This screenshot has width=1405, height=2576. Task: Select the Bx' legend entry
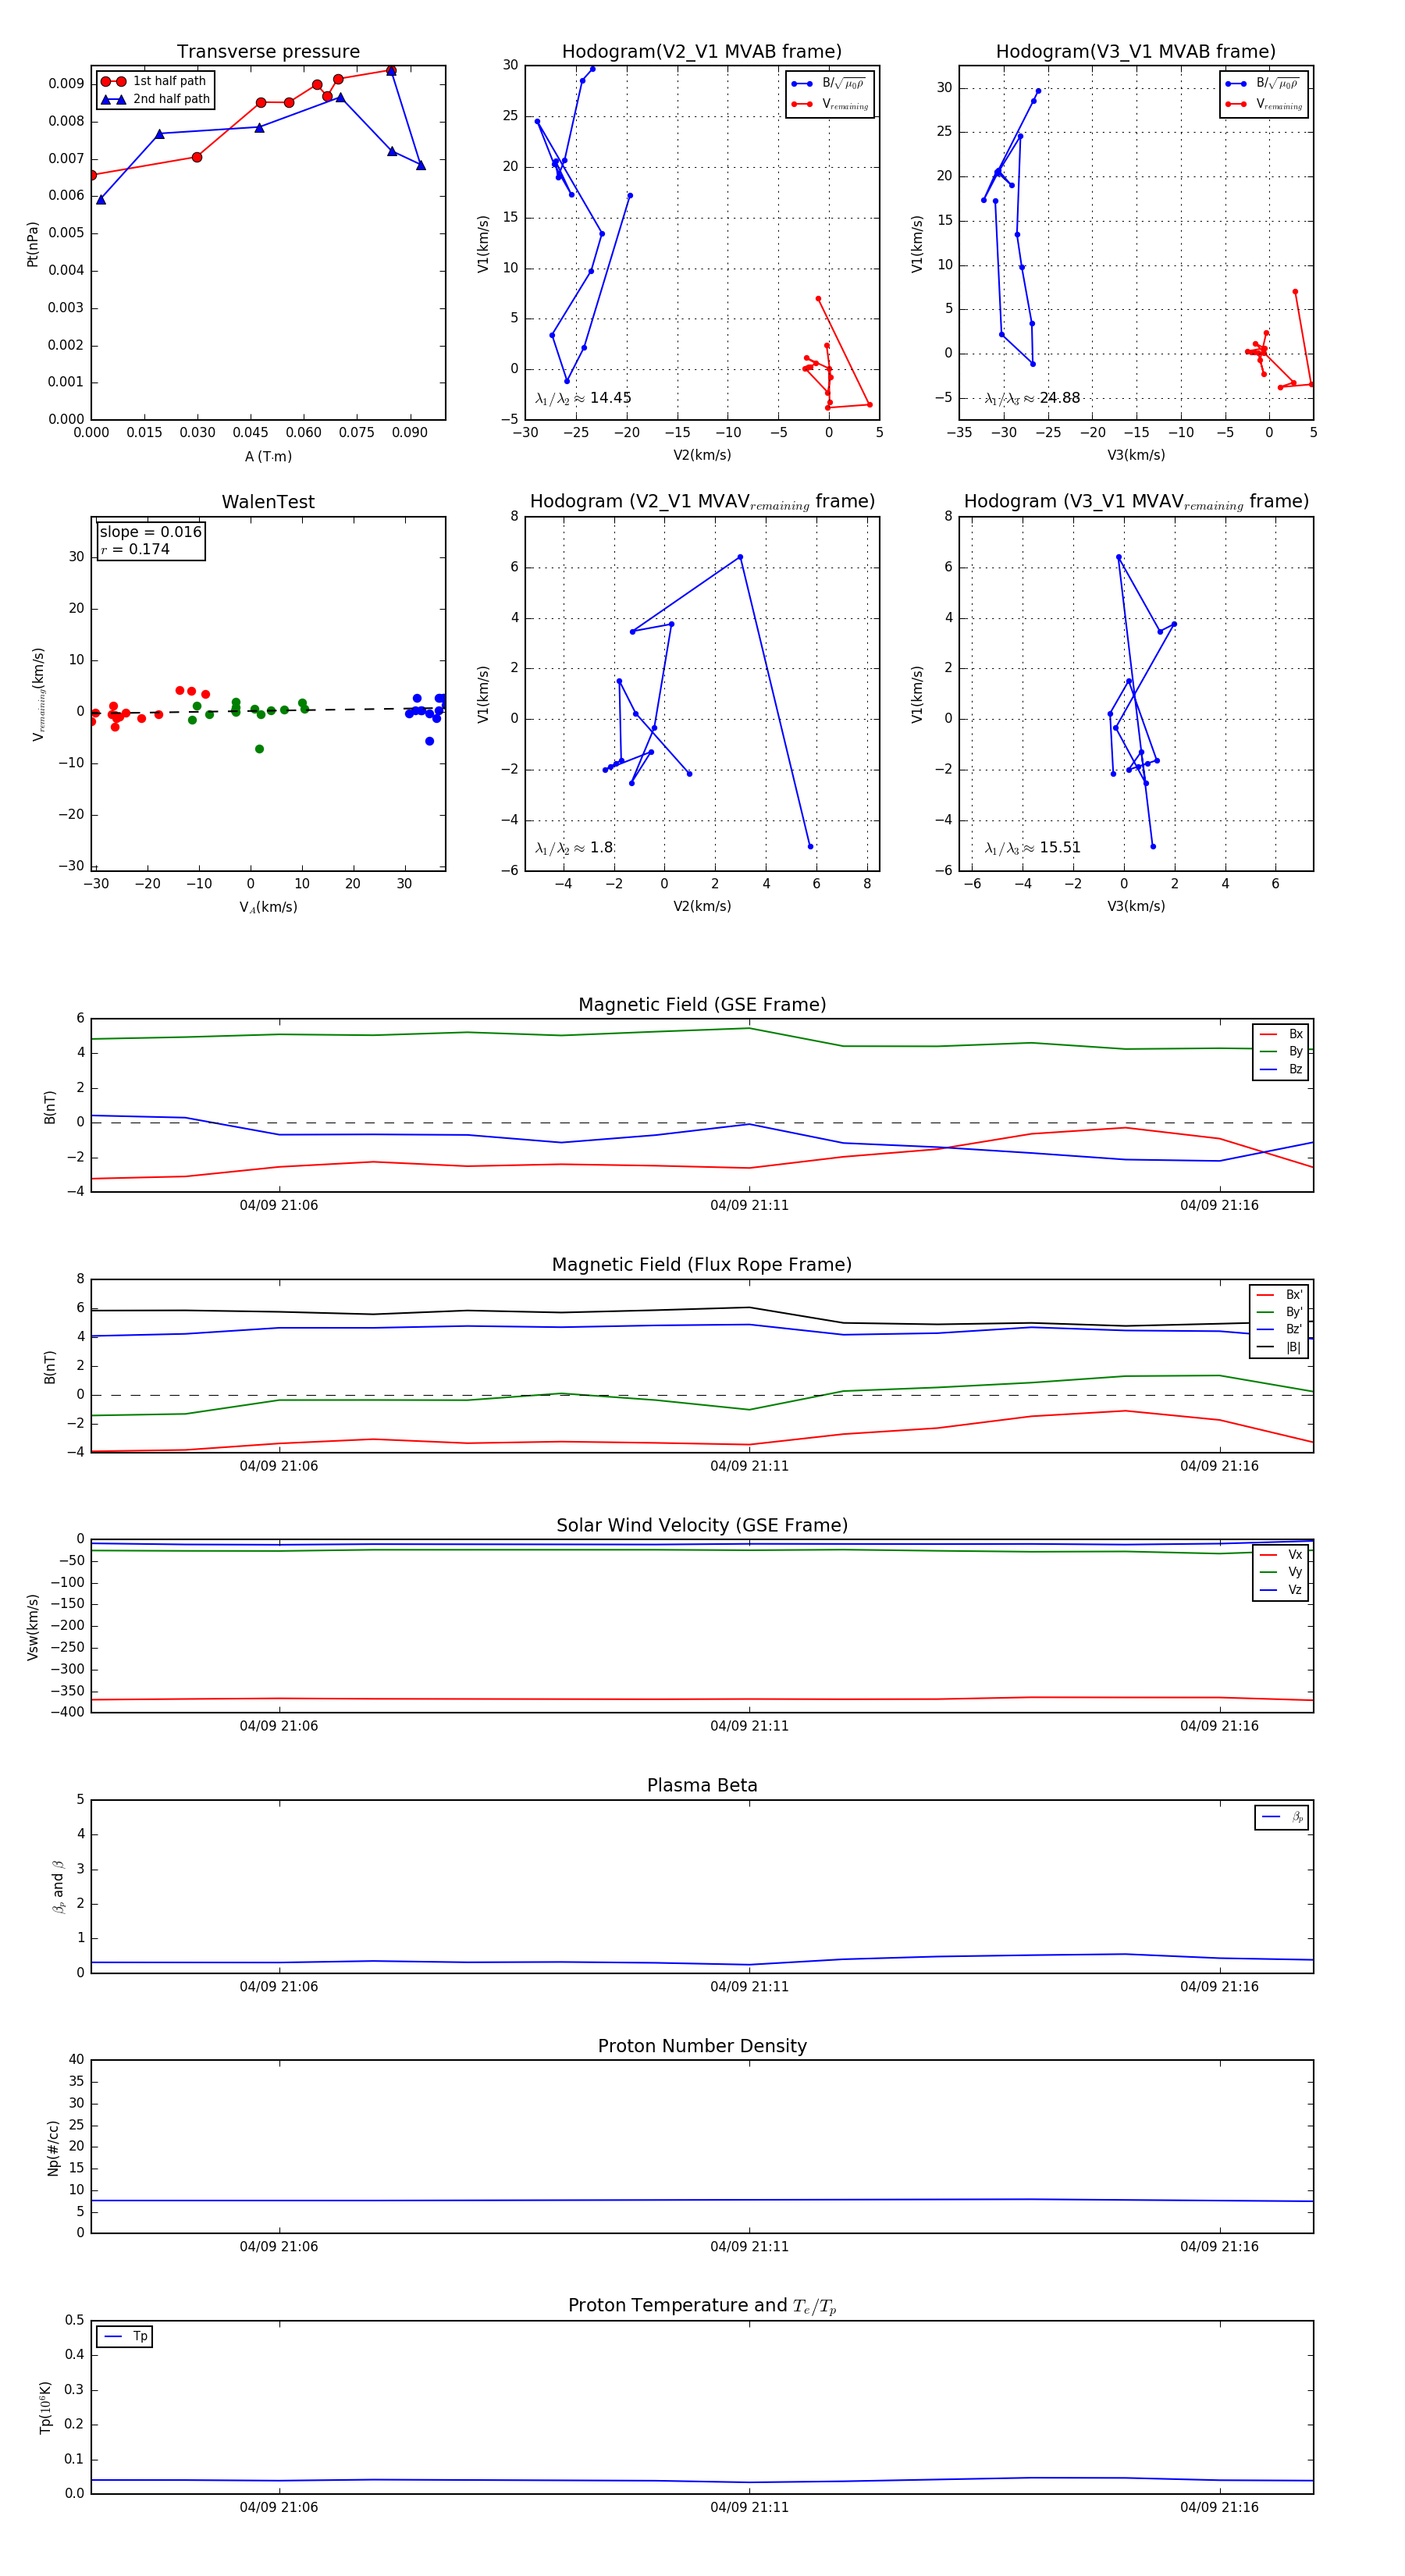(x=1279, y=1294)
